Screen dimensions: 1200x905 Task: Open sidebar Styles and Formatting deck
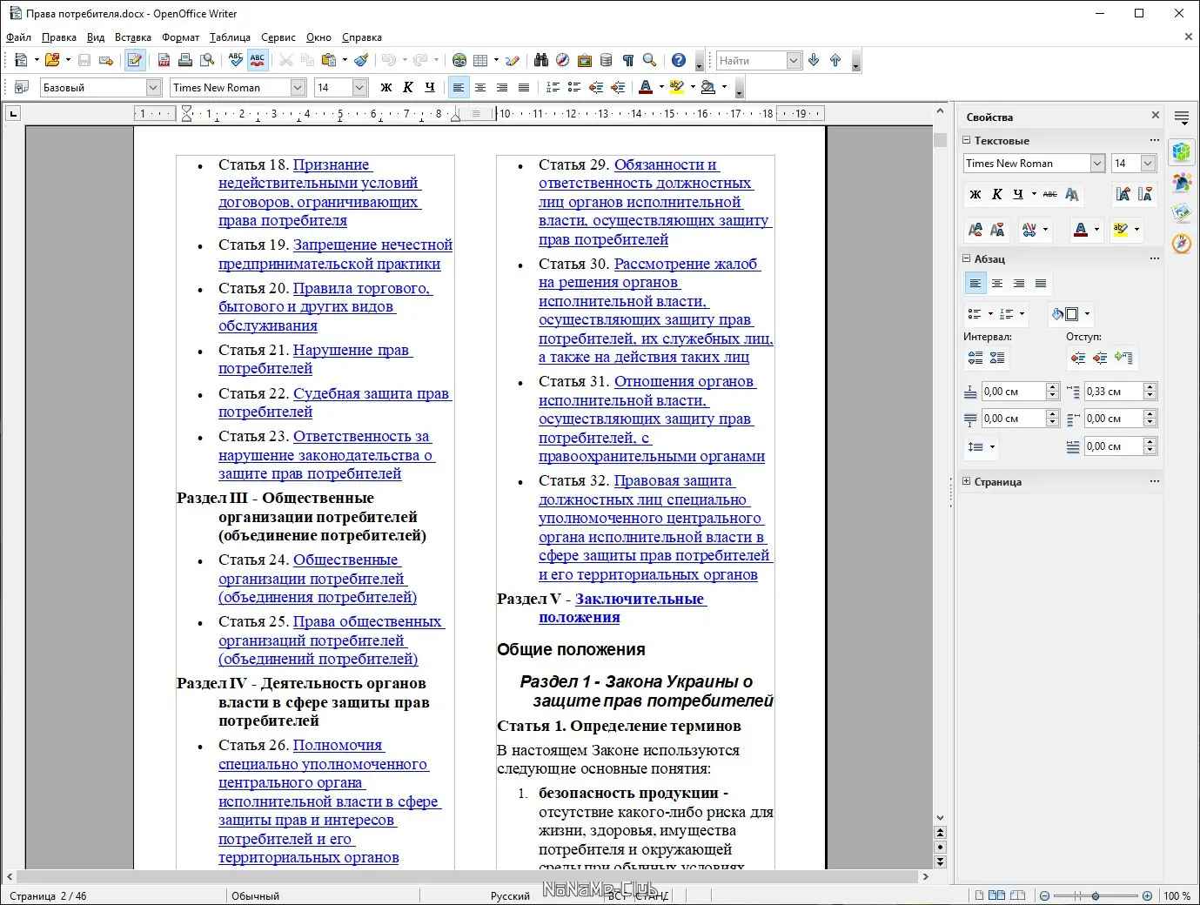point(1181,182)
